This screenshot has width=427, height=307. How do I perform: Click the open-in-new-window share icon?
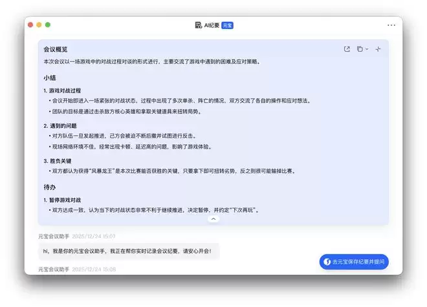tap(347, 49)
